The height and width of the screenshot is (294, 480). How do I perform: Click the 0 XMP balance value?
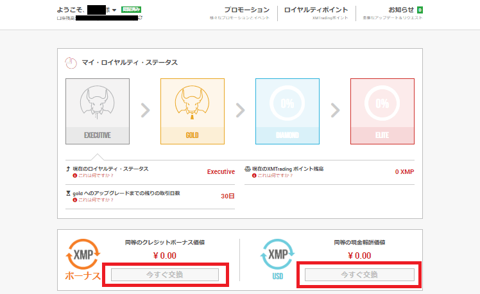[x=404, y=172]
